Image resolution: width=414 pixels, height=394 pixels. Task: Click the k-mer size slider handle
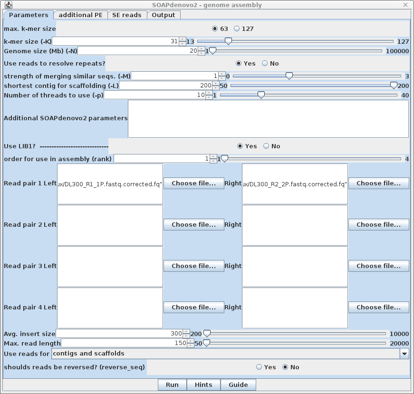(228, 41)
